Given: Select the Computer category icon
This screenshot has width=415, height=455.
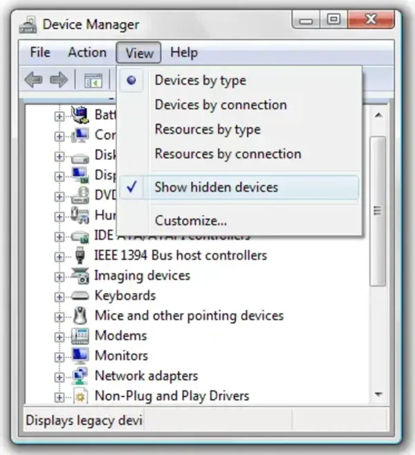Looking at the screenshot, I should [x=80, y=135].
